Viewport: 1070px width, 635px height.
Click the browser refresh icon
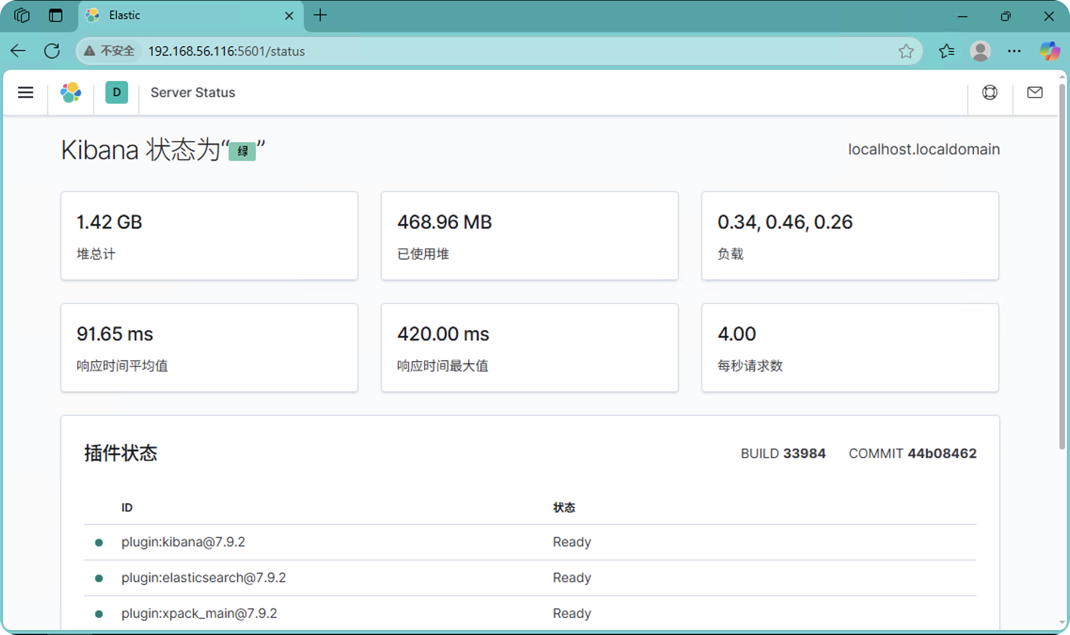[52, 51]
